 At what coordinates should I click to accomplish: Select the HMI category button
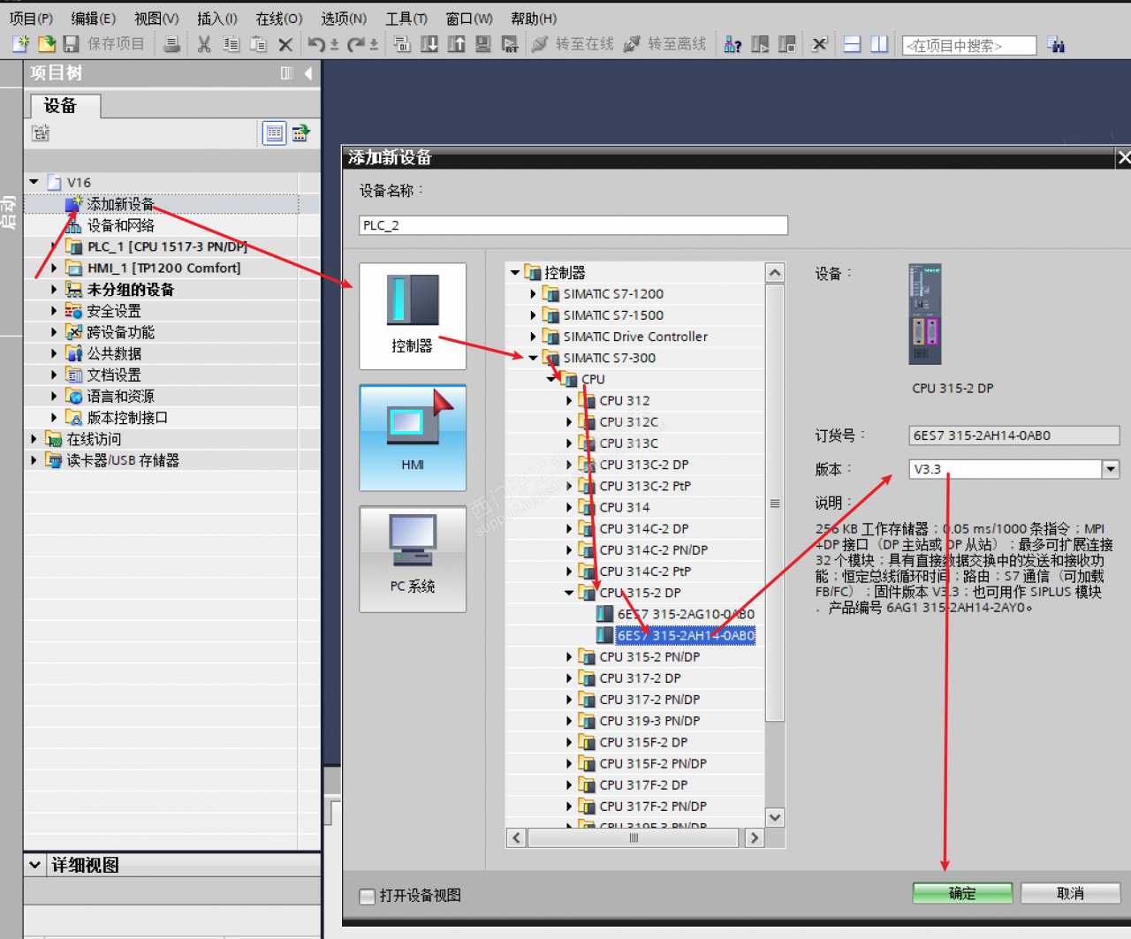tap(413, 437)
